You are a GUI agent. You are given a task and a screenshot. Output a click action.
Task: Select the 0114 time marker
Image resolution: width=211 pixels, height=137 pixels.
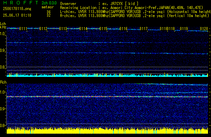point(83,29)
